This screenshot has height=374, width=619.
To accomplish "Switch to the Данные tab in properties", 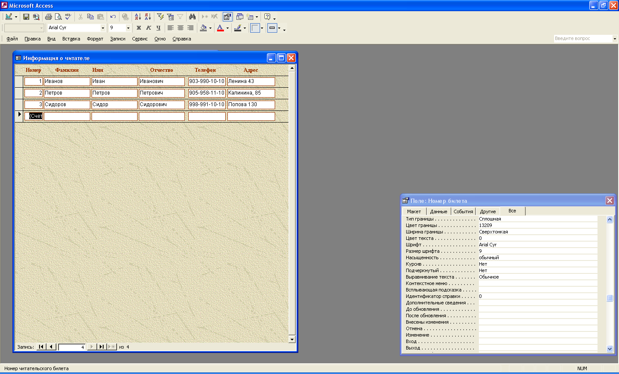I will click(438, 212).
